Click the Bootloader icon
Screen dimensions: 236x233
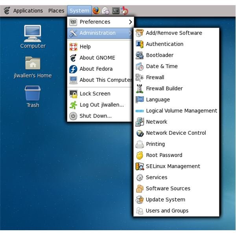[140, 55]
